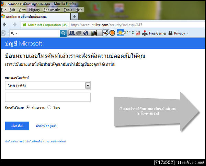The image size is (206, 166).
Task: Go back with the browser back arrow
Action: [x=4, y=25]
